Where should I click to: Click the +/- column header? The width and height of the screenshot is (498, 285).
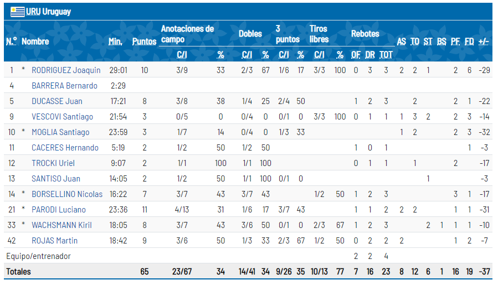pos(483,42)
